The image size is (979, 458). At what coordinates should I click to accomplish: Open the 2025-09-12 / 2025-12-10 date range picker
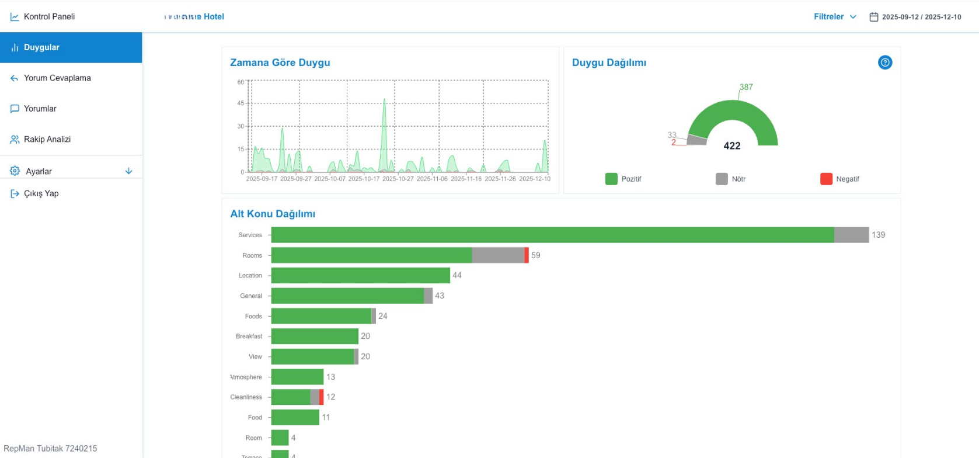click(x=921, y=17)
